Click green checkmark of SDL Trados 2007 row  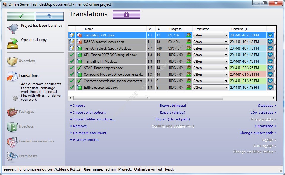72,55
